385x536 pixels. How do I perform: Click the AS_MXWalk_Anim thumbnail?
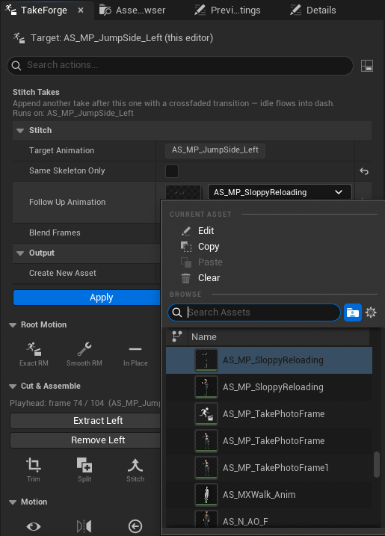(x=206, y=495)
